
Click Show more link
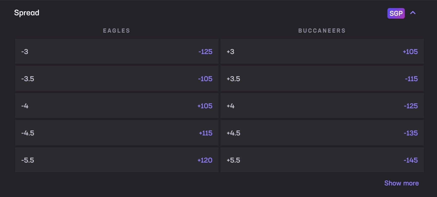click(x=401, y=183)
